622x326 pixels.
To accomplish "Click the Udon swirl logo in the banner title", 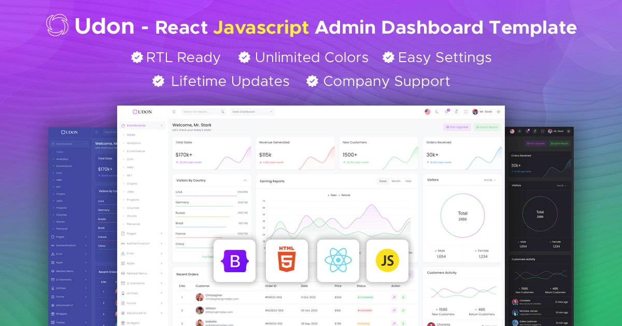I will pyautogui.click(x=57, y=25).
